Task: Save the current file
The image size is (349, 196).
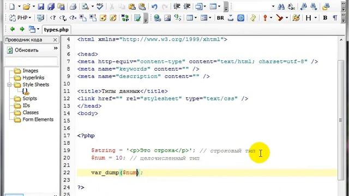Action: [x=41, y=7]
